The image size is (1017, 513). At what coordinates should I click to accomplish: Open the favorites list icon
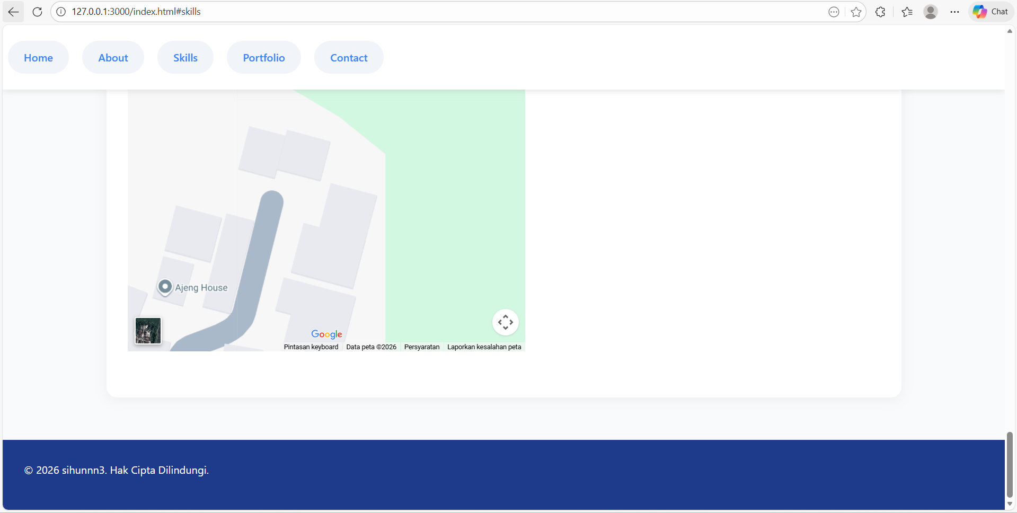pyautogui.click(x=906, y=12)
